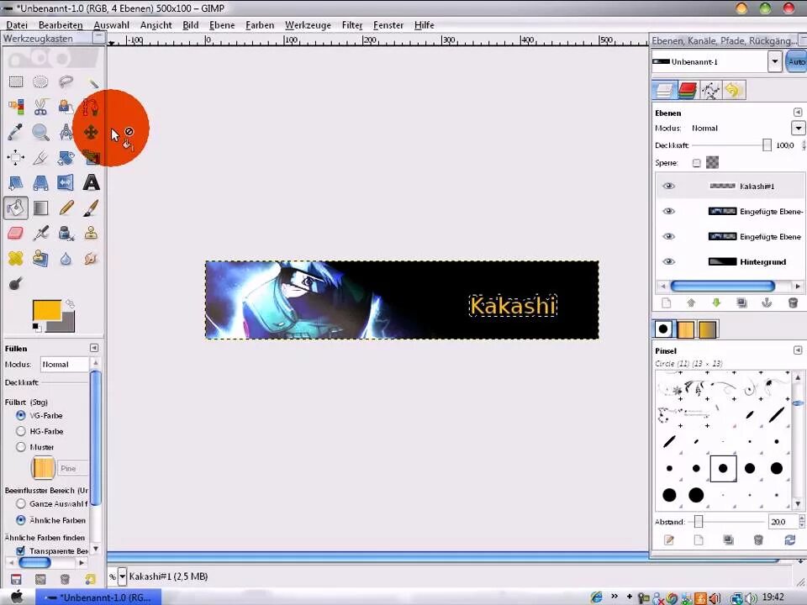Open the status bar unit dropdown
Image resolution: width=807 pixels, height=605 pixels.
coord(123,576)
